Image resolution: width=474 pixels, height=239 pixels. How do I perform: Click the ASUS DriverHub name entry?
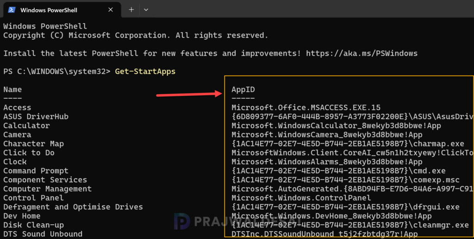(36, 117)
